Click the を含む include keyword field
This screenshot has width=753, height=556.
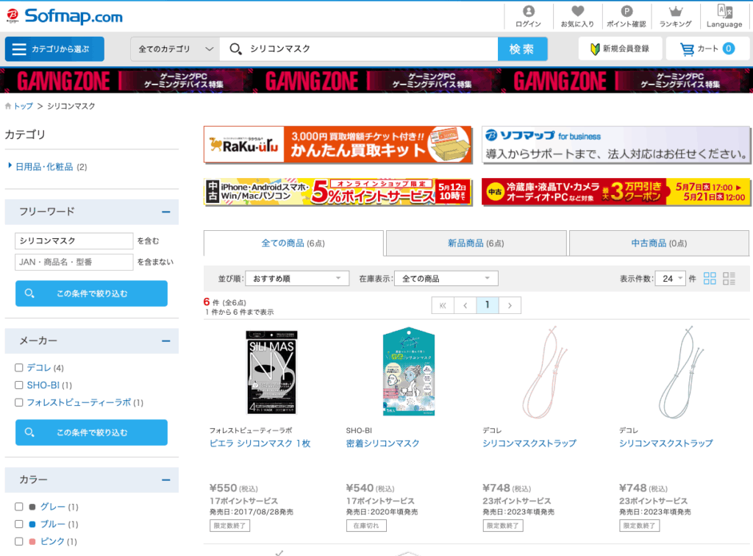point(74,241)
